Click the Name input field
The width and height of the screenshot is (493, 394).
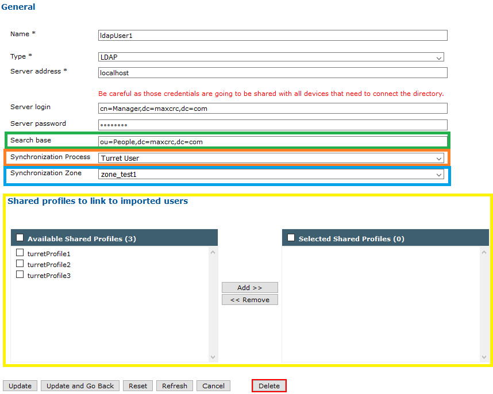[272, 36]
